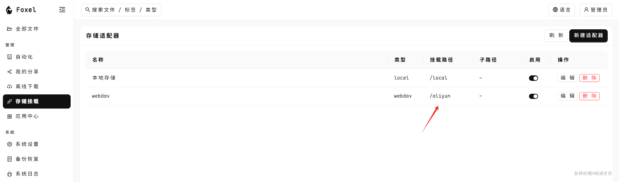
Task: Disable the webdav adapter toggle
Action: pyautogui.click(x=534, y=96)
